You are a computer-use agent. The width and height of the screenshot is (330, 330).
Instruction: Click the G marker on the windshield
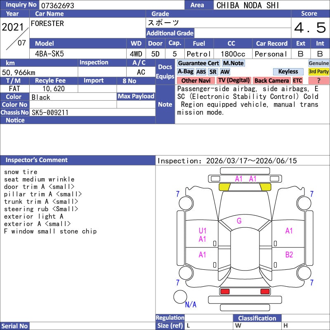tap(239, 221)
